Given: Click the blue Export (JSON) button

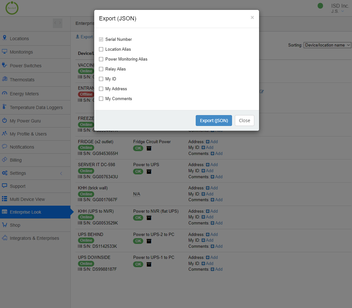Looking at the screenshot, I should 214,121.
